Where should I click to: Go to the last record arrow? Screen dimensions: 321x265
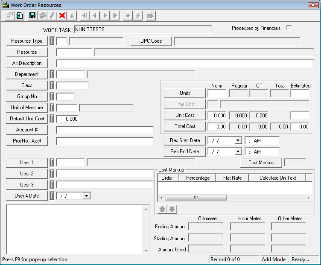coord(114,16)
